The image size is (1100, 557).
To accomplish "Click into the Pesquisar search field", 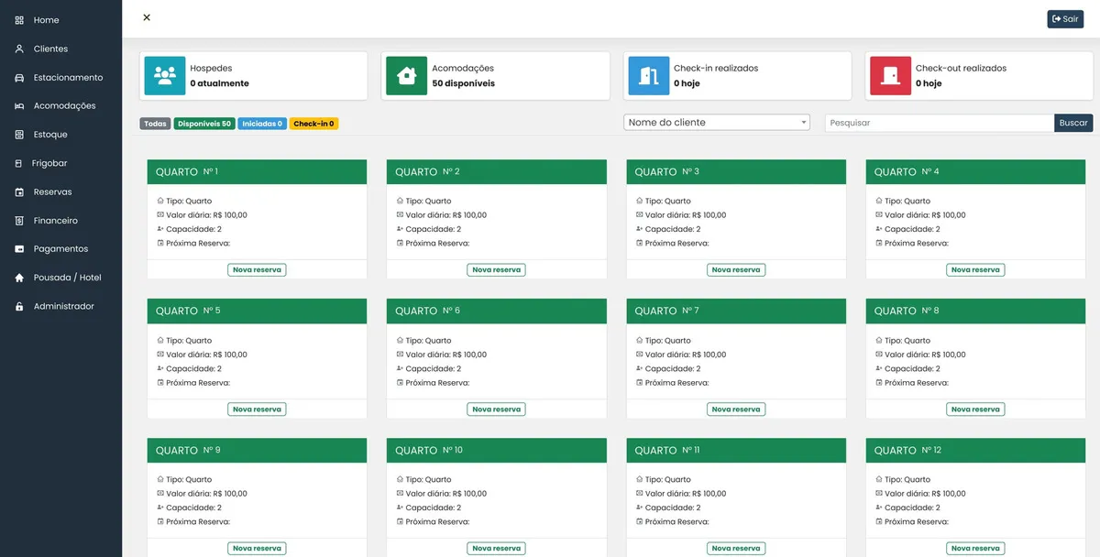I will click(x=939, y=123).
